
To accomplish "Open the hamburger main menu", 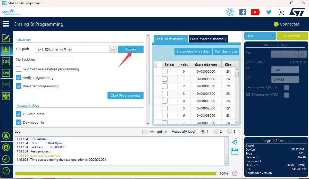I will click(6, 24).
